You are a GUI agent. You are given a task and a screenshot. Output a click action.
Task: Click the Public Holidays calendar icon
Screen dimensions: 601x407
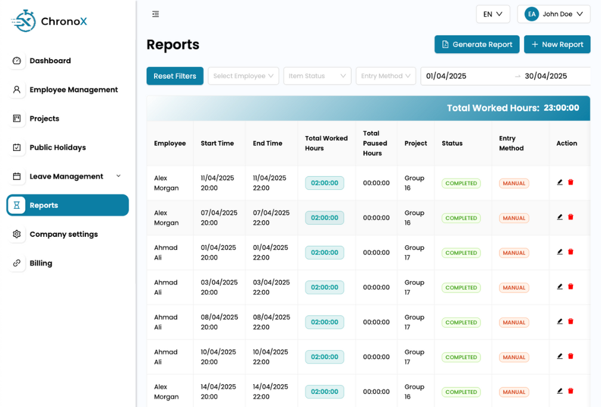17,147
